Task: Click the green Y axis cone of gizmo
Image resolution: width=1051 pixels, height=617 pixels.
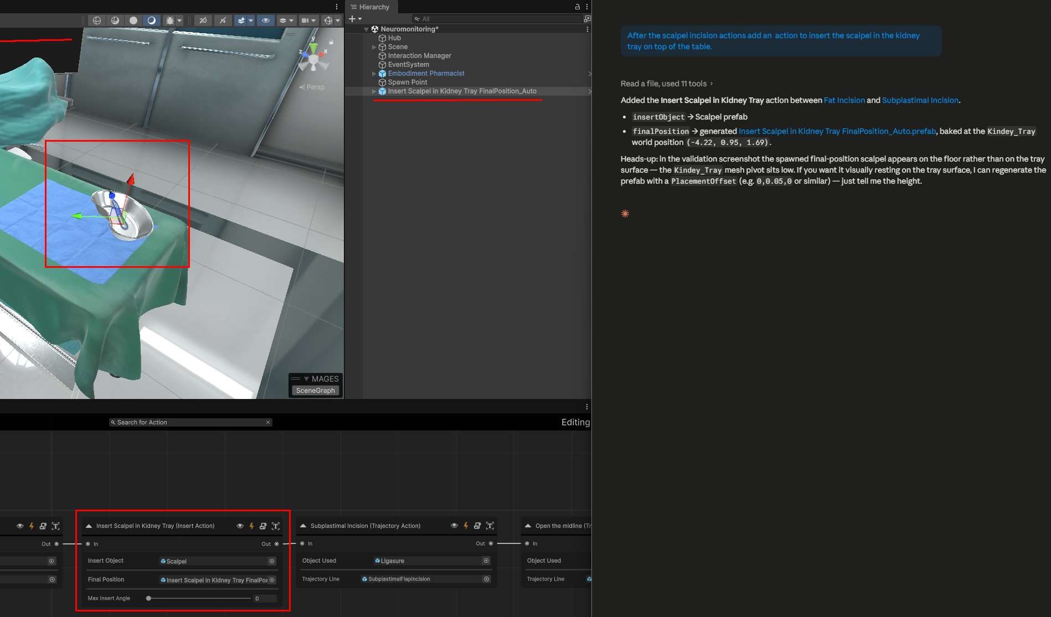Action: click(313, 49)
